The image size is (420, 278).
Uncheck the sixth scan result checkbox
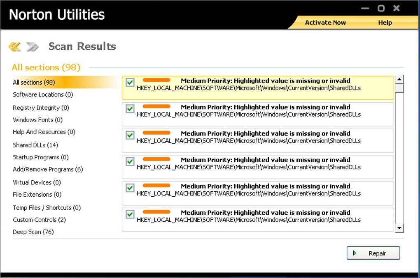coord(130,214)
